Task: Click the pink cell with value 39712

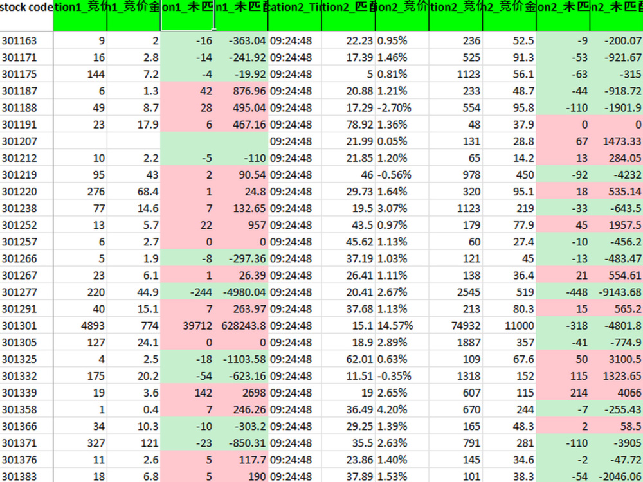Action: coord(187,326)
